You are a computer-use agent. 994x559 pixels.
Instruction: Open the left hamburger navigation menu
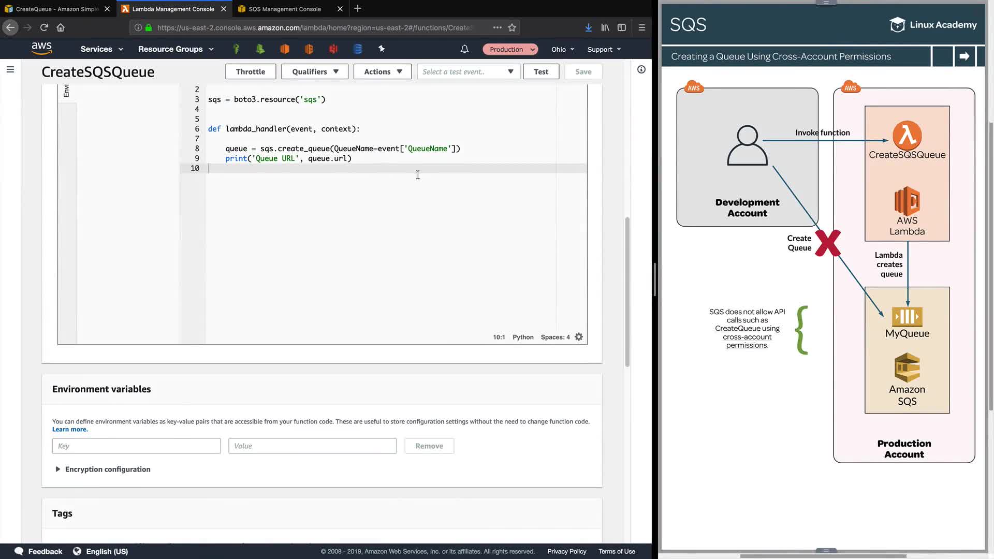pos(10,69)
